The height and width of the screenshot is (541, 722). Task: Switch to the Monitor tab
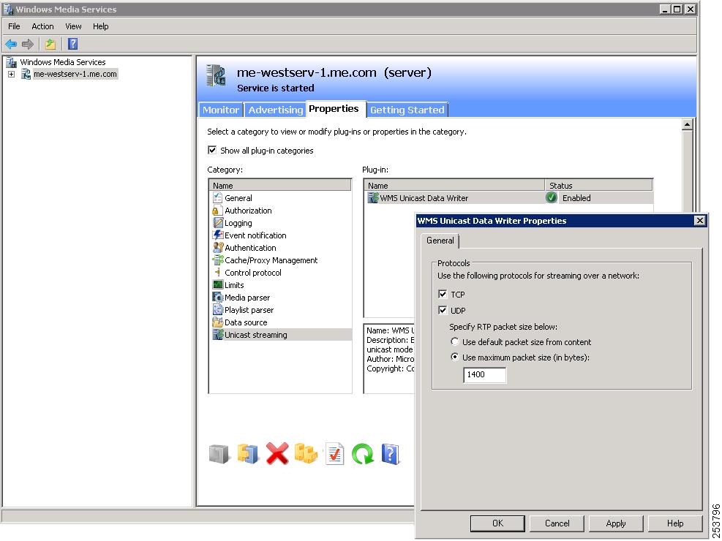221,110
